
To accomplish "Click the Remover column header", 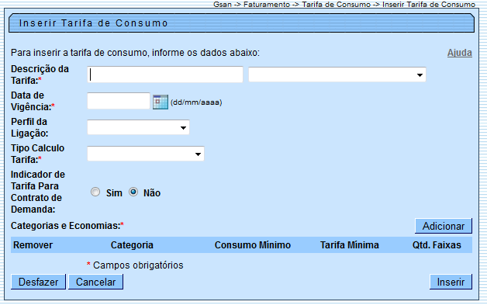I will tap(33, 245).
